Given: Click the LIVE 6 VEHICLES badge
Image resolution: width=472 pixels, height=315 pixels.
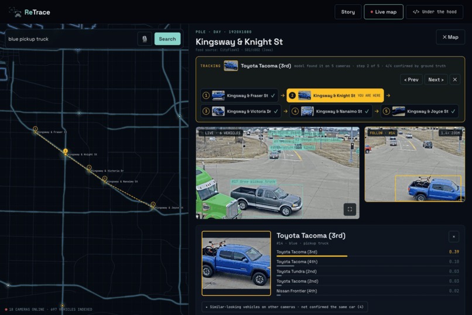Looking at the screenshot, I should (x=223, y=133).
